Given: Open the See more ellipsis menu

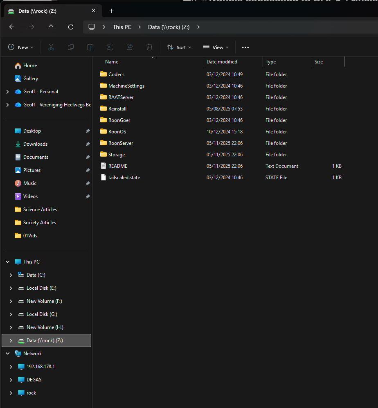Looking at the screenshot, I should tap(245, 47).
